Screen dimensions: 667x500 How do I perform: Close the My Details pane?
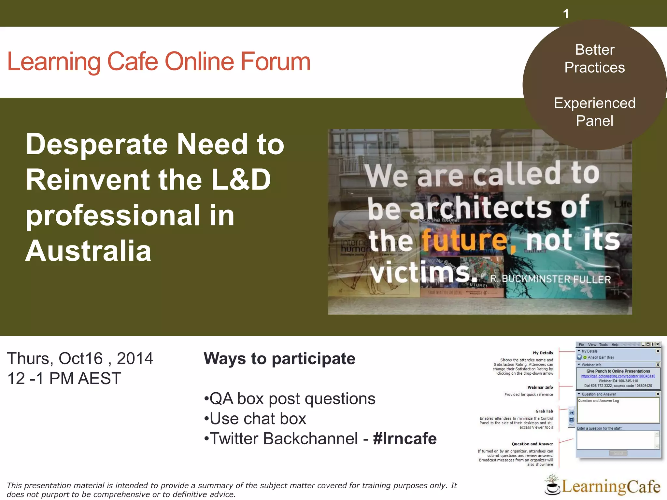pos(658,351)
